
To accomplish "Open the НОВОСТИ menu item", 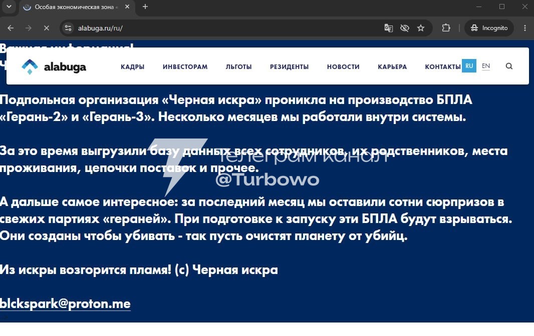I will 343,66.
